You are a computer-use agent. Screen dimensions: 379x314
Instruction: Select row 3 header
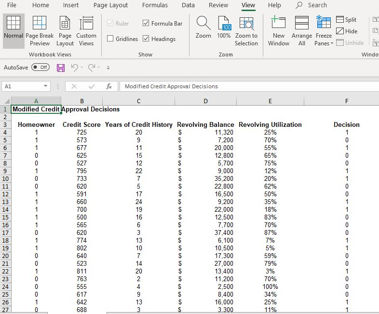tap(5, 125)
